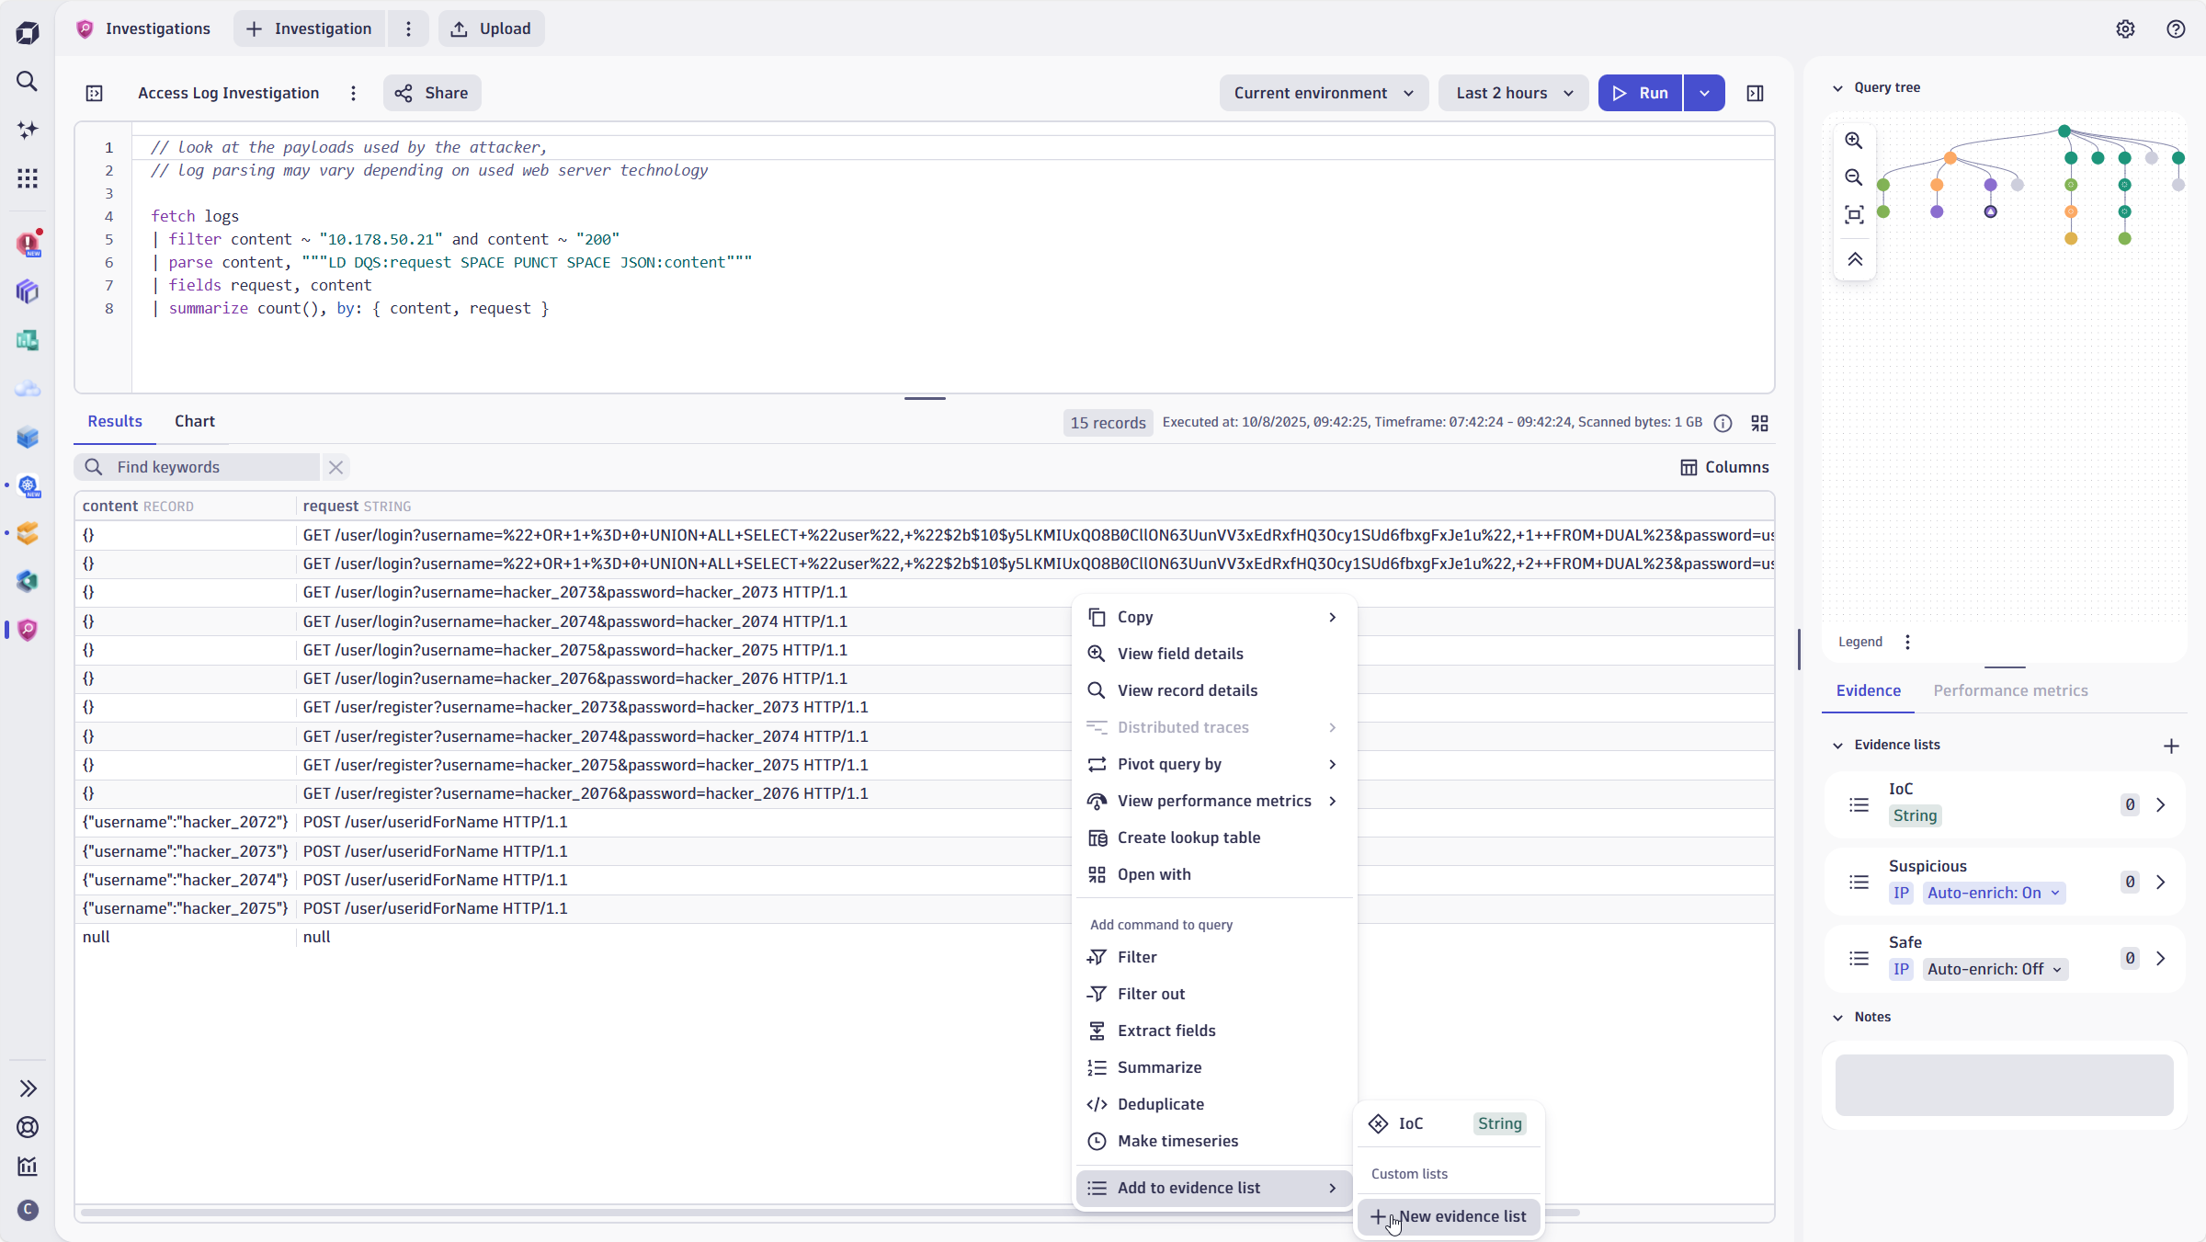This screenshot has height=1242, width=2206.
Task: Expand the Run button options arrow
Action: coord(1704,93)
